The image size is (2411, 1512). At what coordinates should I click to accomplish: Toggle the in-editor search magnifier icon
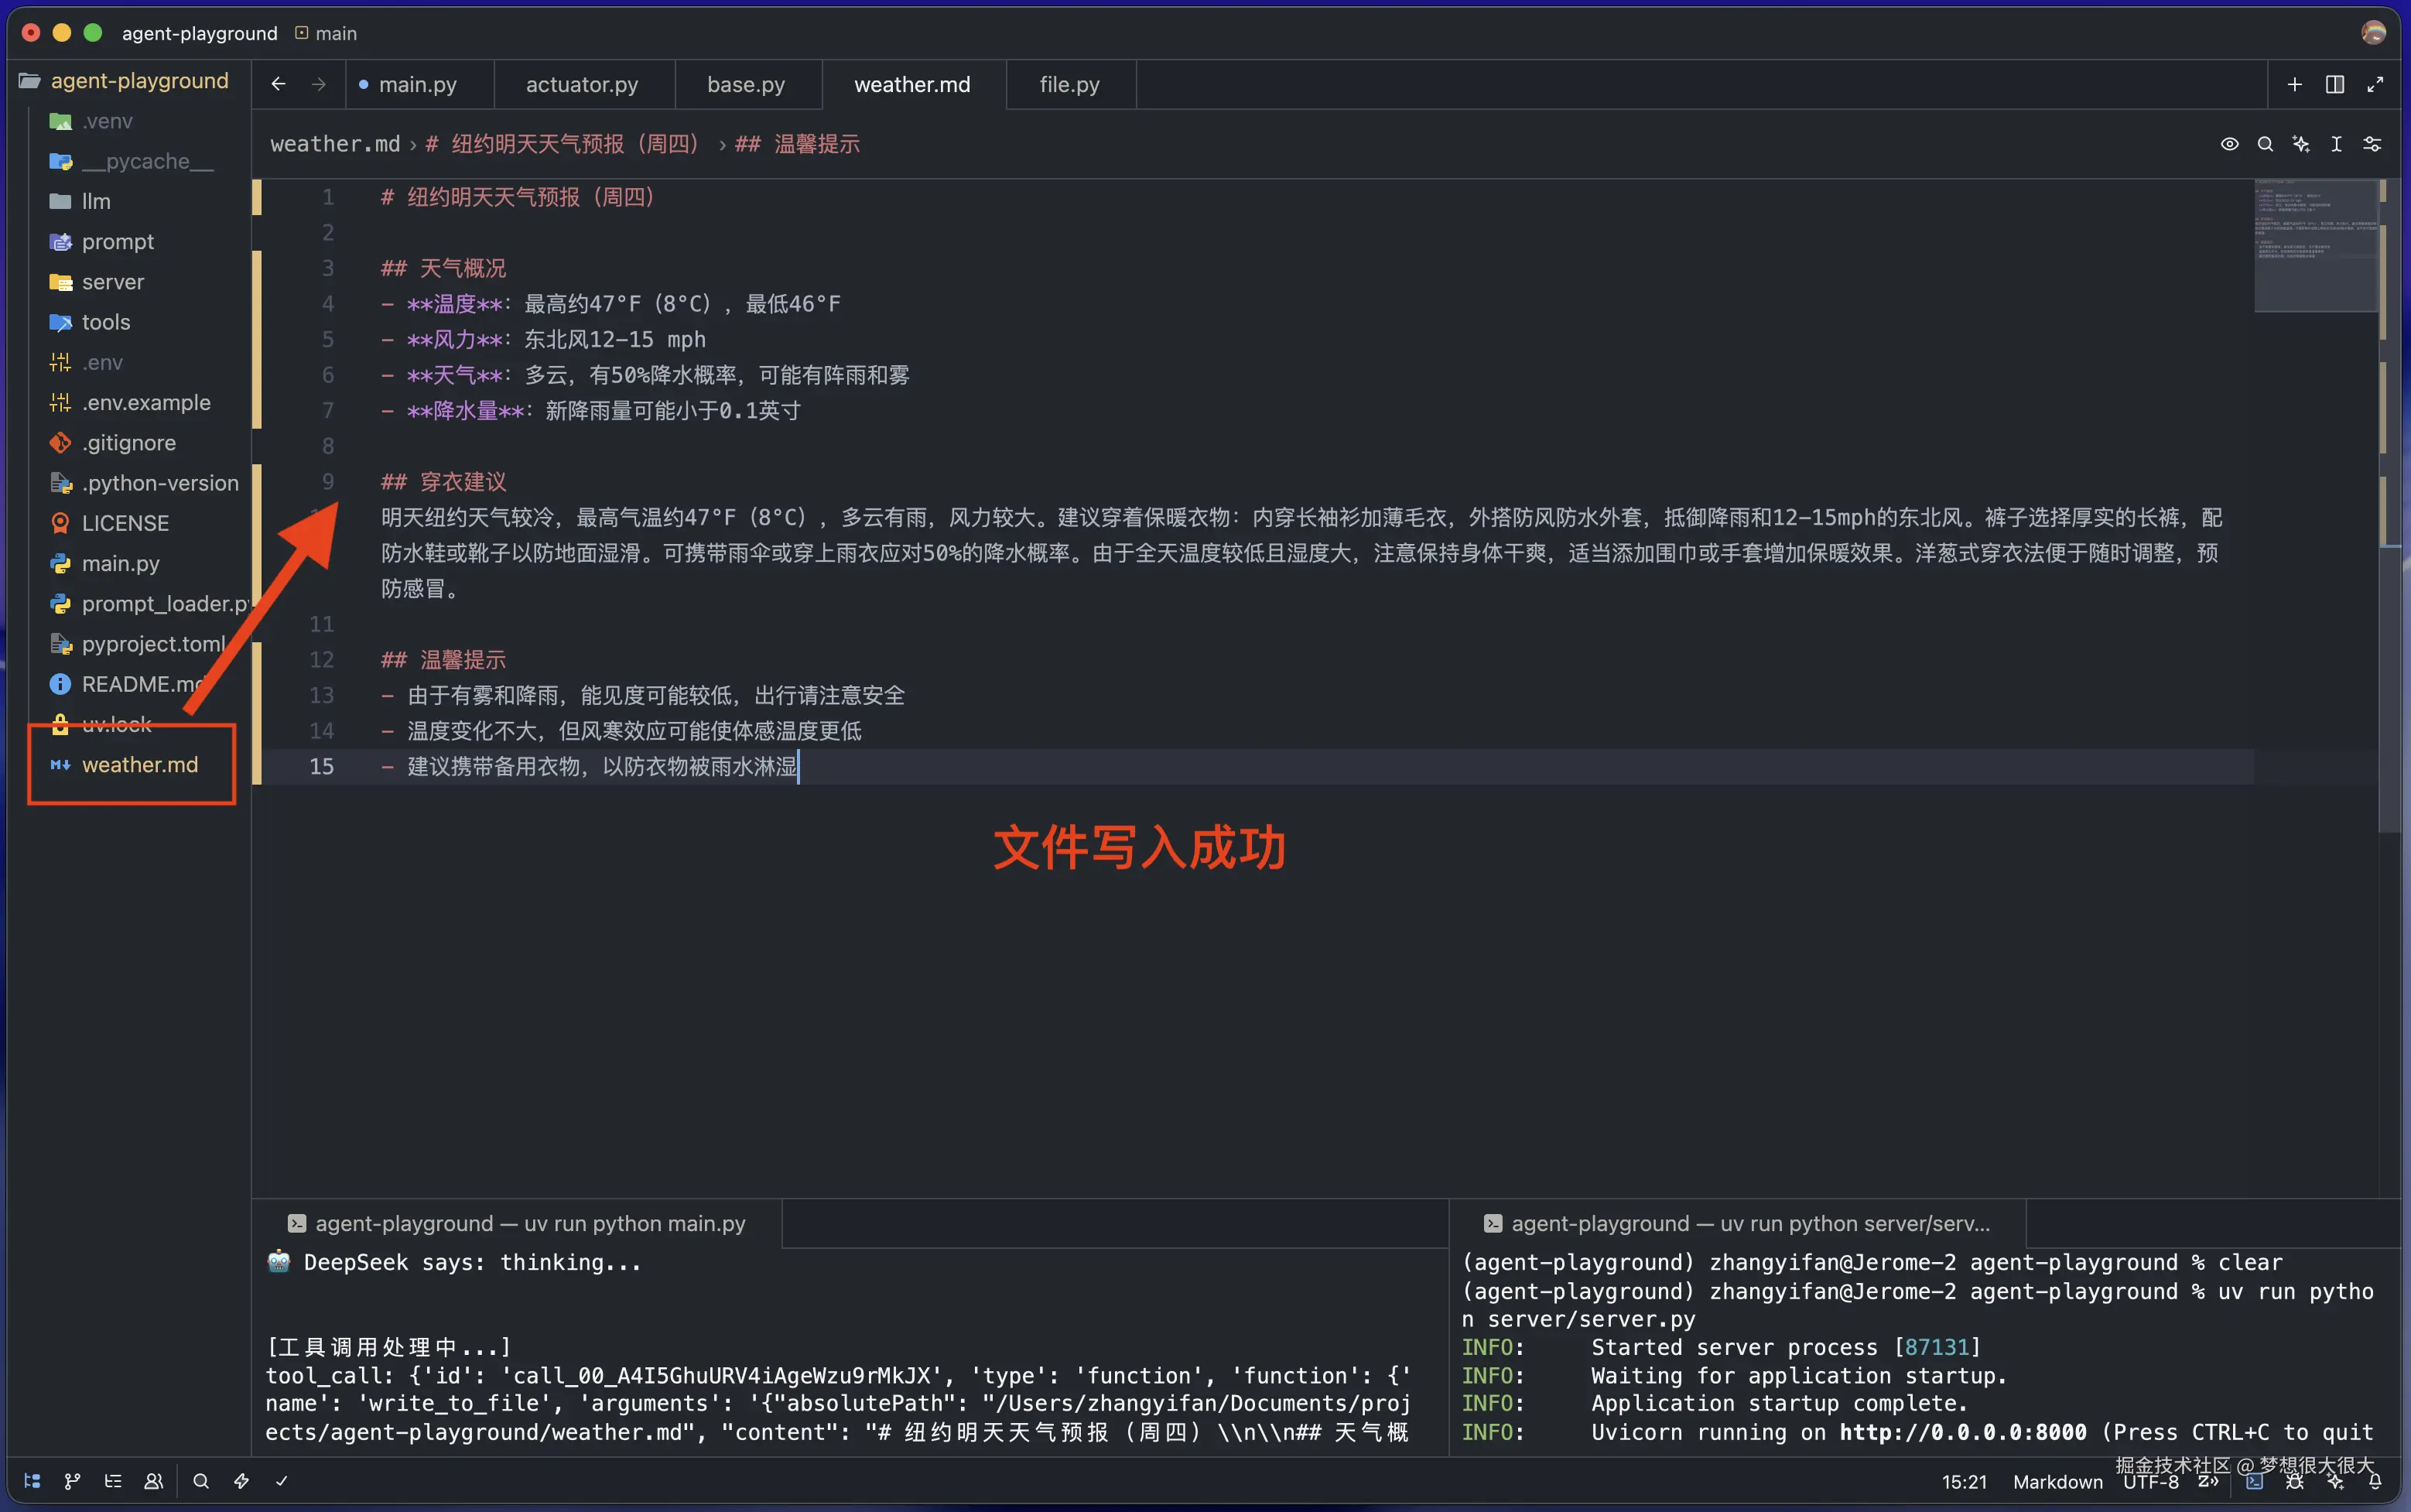pos(2266,145)
